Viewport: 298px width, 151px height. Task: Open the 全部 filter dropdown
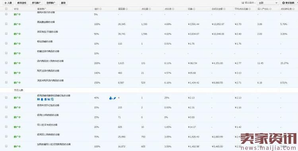[268, 3]
